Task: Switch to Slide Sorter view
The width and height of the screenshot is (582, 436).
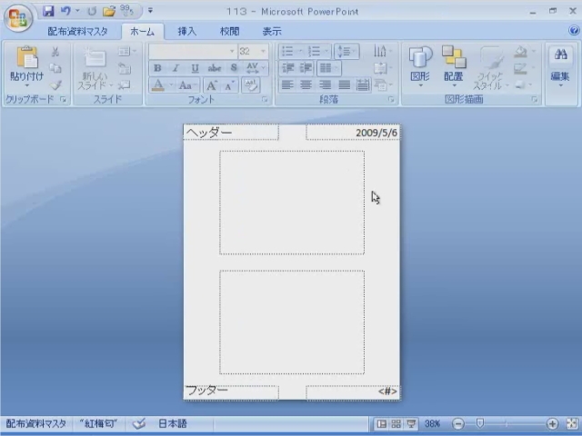Action: pos(396,424)
